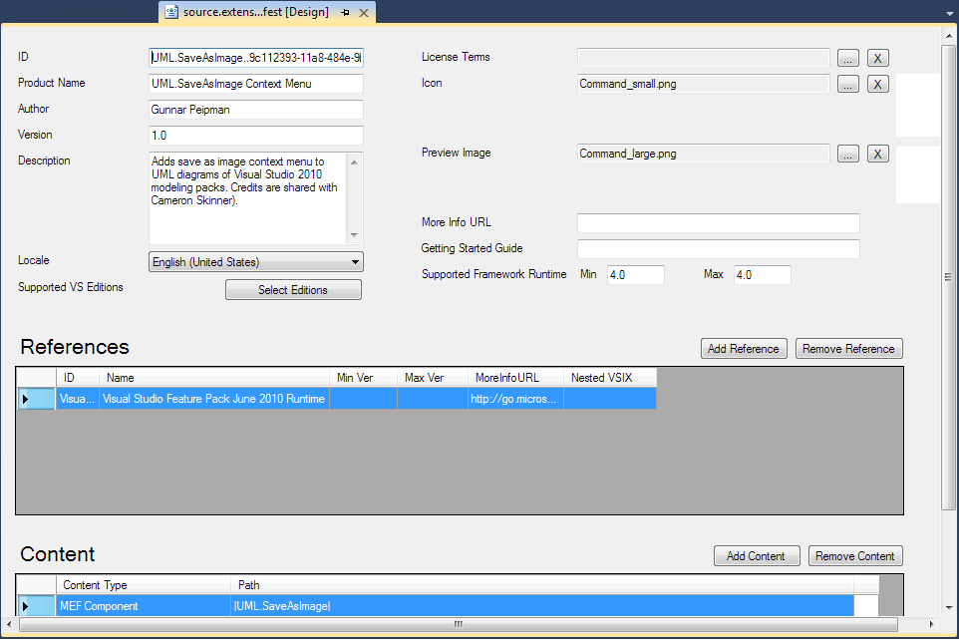The width and height of the screenshot is (959, 640).
Task: Click the http://go.micros... URL cell
Action: click(515, 399)
